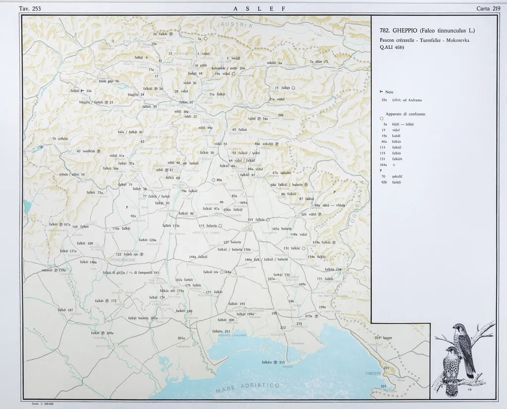This screenshot has height=409, width=507.
Task: Click the UDINE city label
Action: coord(247,230)
